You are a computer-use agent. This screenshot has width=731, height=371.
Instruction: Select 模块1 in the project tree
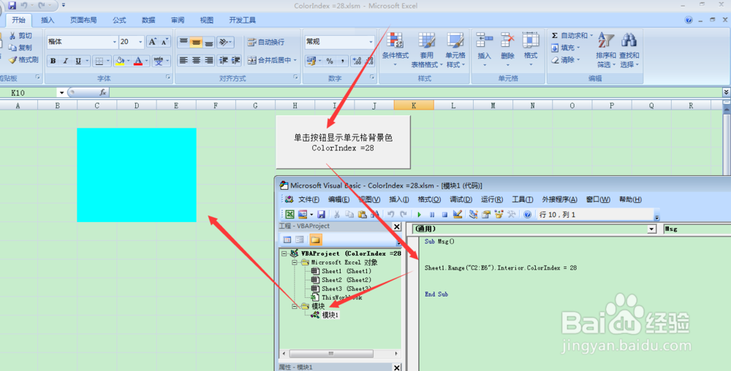point(330,315)
